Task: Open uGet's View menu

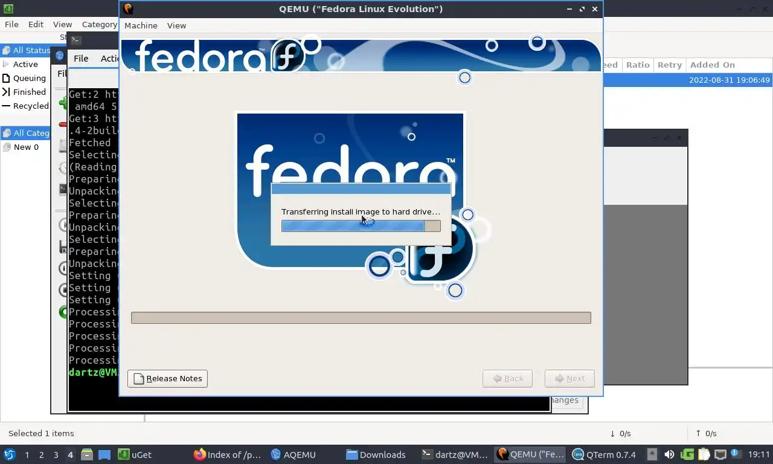Action: 62,24
